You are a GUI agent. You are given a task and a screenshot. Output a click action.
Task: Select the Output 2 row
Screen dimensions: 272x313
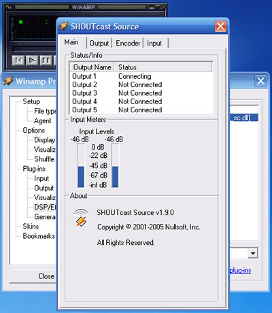click(x=141, y=84)
